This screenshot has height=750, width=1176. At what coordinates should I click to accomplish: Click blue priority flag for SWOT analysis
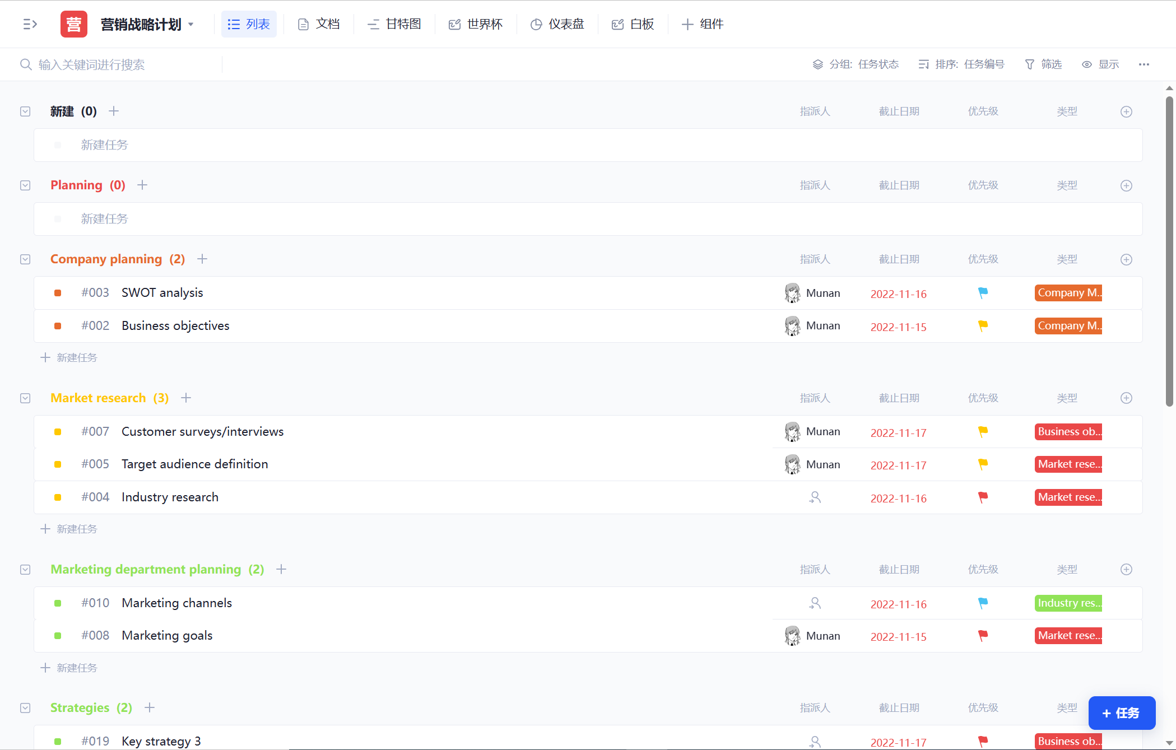pos(983,292)
